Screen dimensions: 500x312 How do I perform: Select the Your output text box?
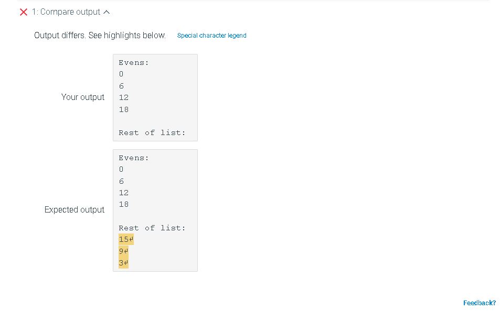point(155,97)
